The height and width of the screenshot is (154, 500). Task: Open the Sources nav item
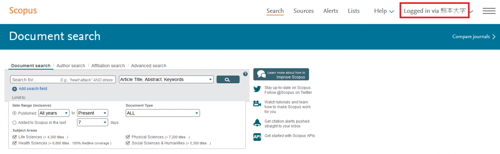pyautogui.click(x=304, y=11)
